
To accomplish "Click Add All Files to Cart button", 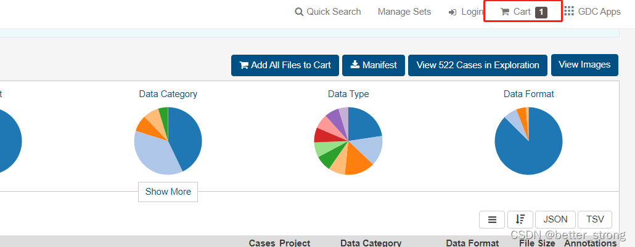I will 285,65.
